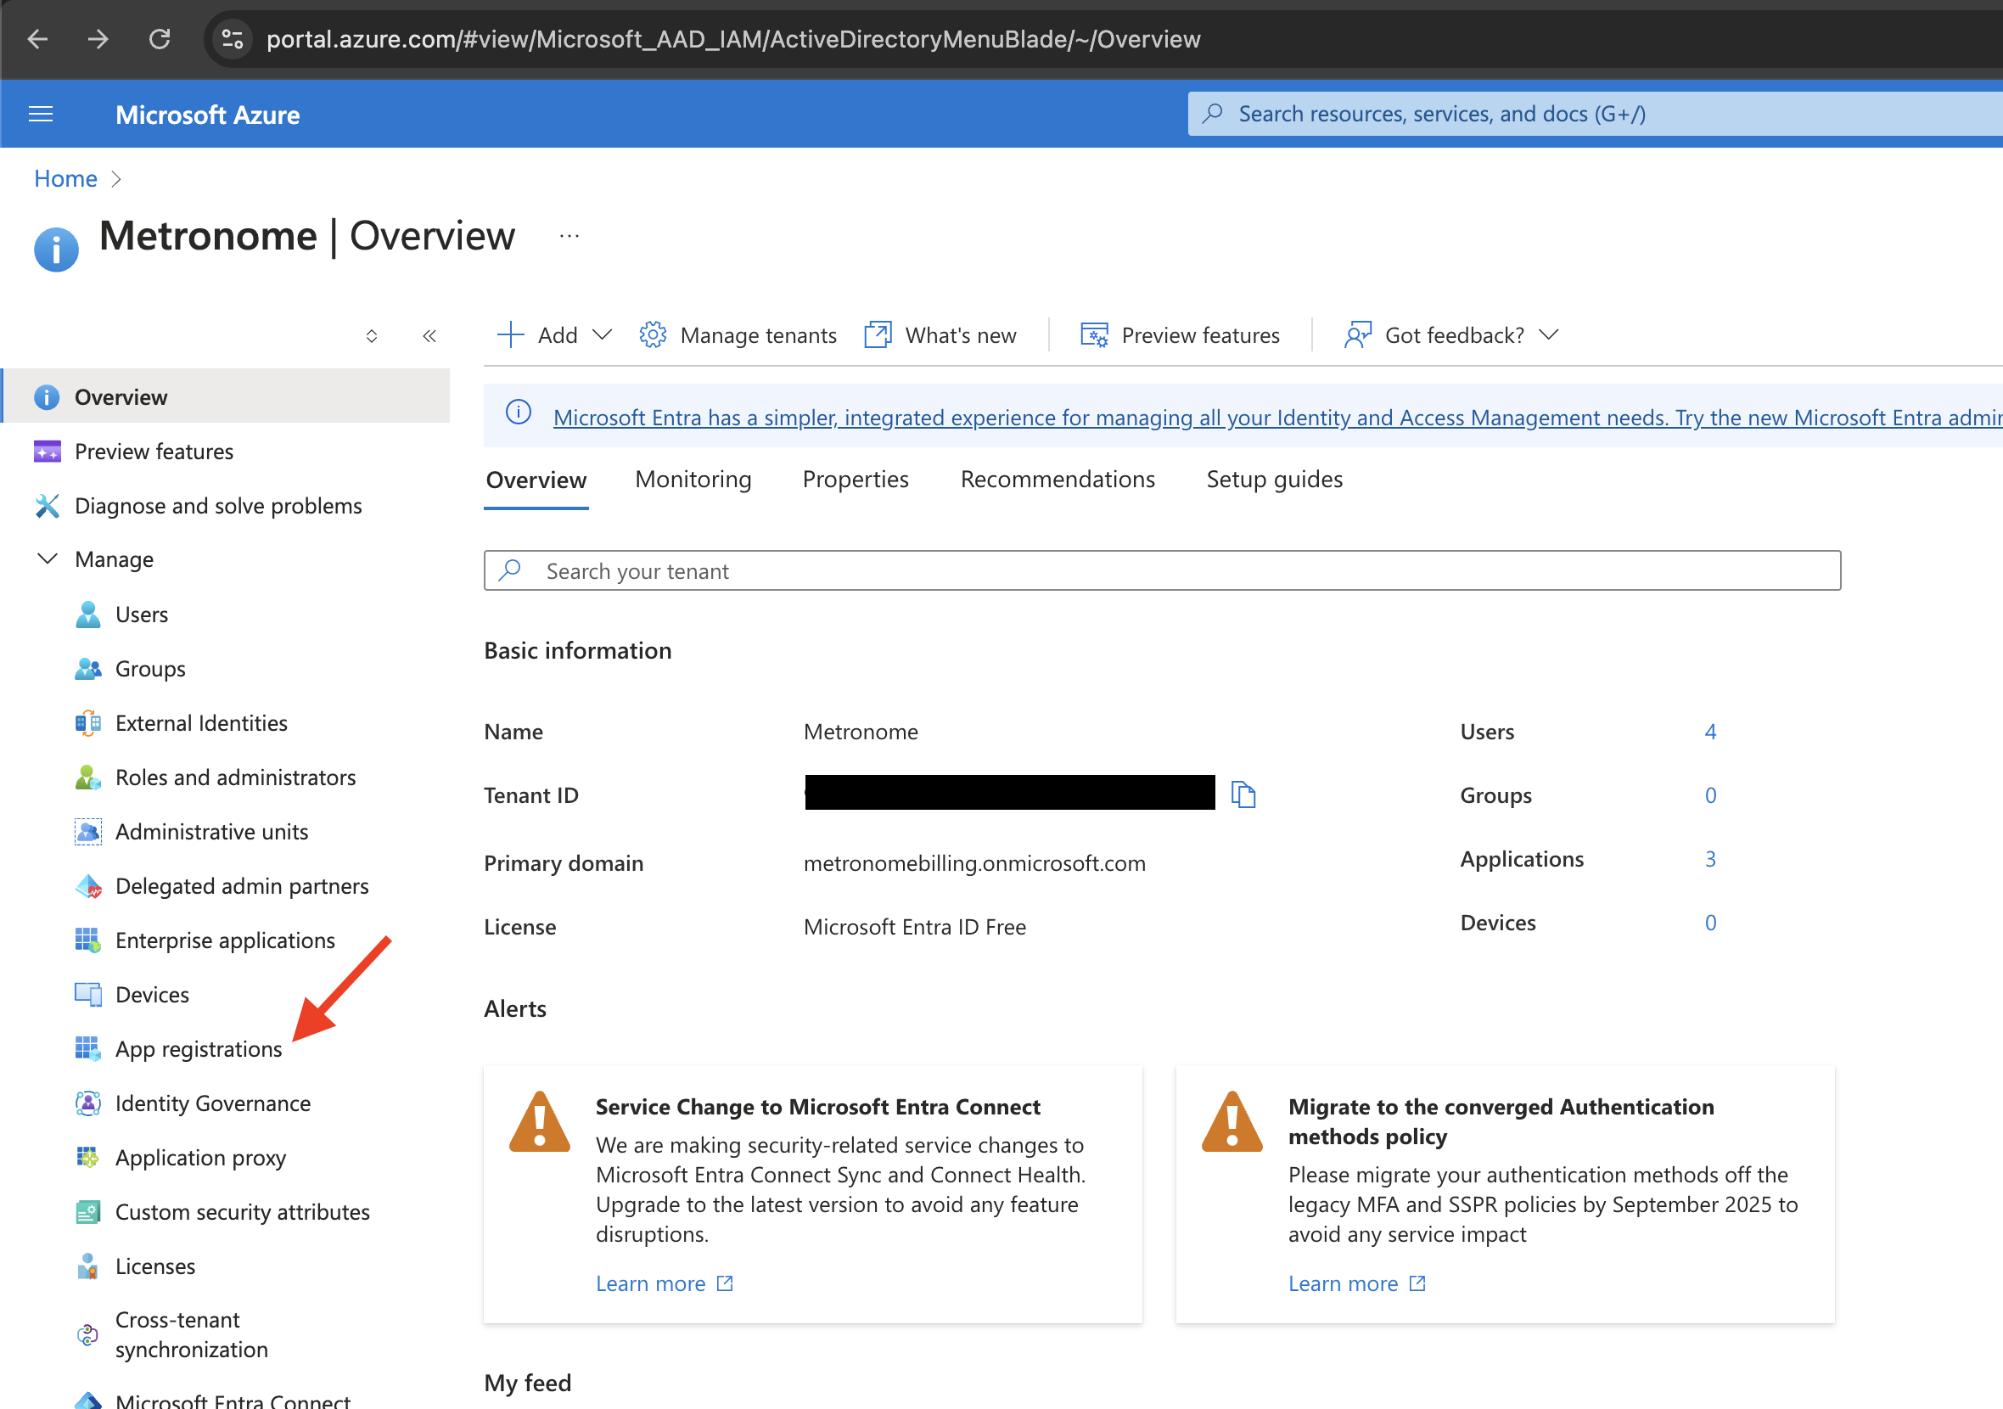Click the copy Tenant ID icon
Screen dimensions: 2003x1409
pos(1243,794)
